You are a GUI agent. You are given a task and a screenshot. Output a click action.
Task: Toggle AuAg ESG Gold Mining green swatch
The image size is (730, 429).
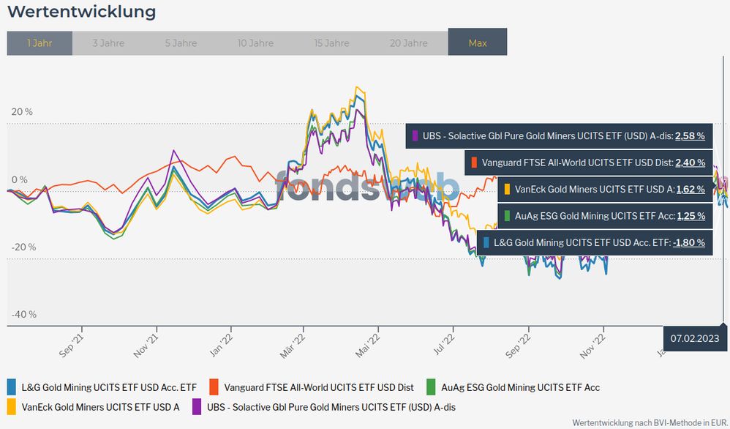pos(432,387)
